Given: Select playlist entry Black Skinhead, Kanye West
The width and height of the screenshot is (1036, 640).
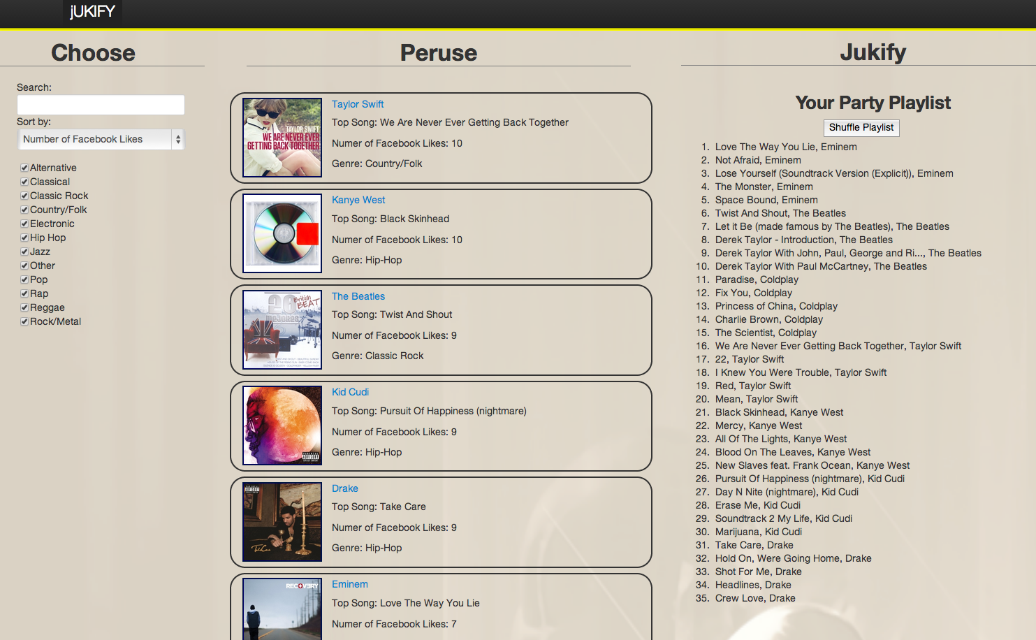Looking at the screenshot, I should pyautogui.click(x=779, y=412).
